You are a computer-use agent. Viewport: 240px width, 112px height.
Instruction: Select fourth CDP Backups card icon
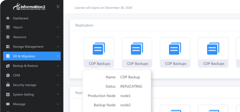213,49
